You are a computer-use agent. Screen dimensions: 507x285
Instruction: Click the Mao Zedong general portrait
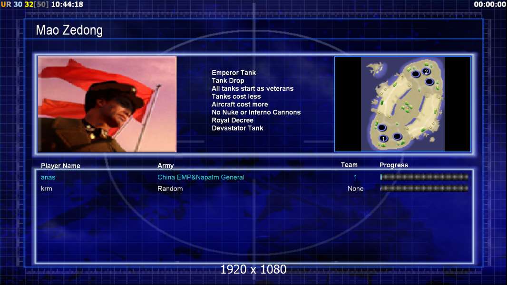point(107,104)
